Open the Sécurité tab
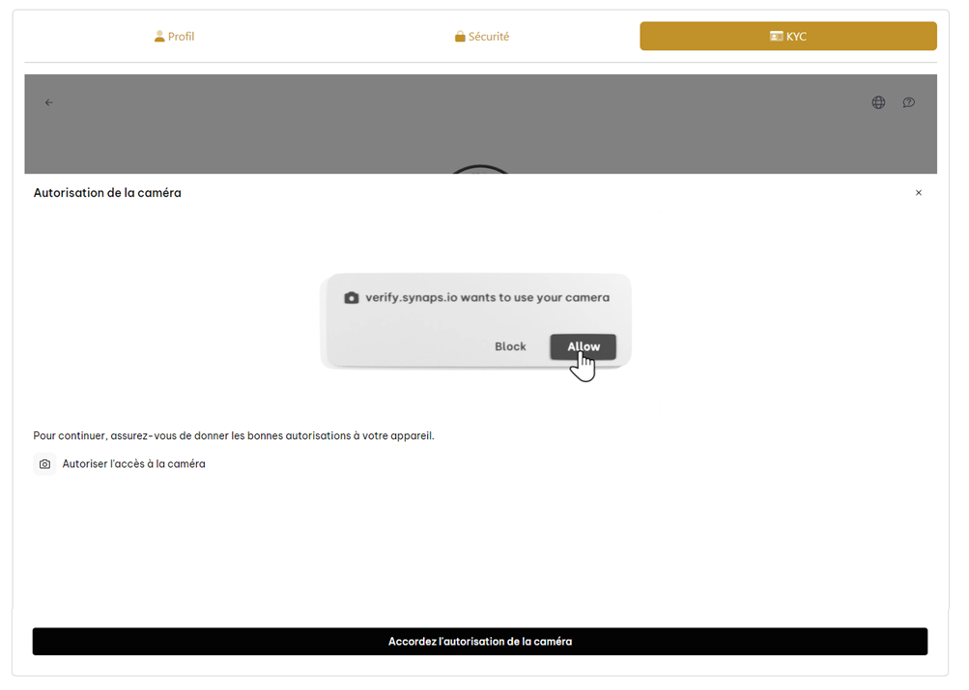 point(481,37)
